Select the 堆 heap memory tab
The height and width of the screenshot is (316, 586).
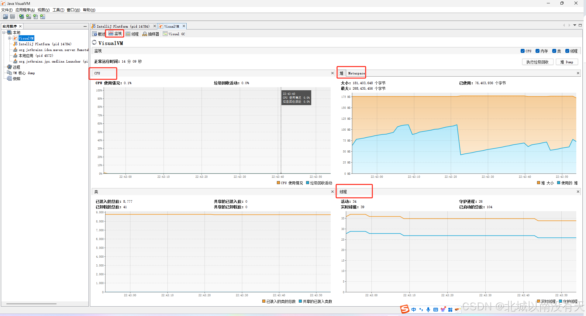[342, 73]
